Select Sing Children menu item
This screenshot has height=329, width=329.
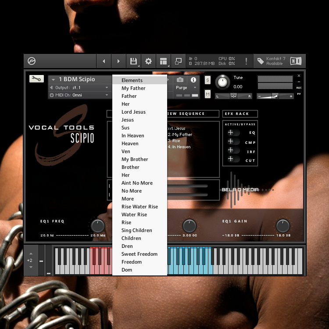pyautogui.click(x=139, y=230)
